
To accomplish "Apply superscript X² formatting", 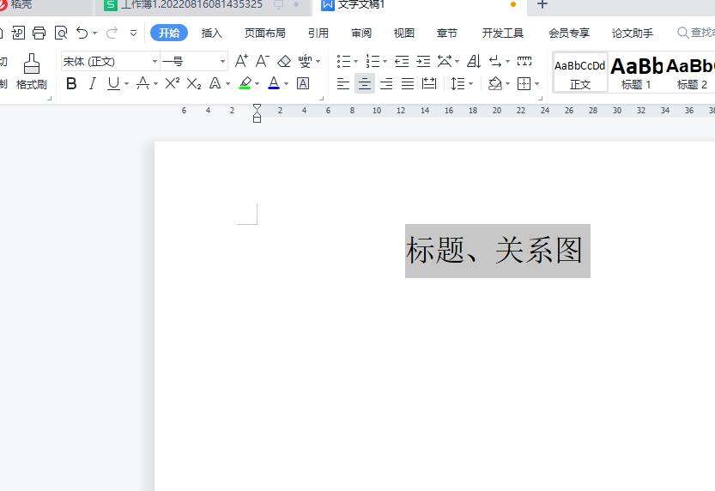I will tap(172, 83).
